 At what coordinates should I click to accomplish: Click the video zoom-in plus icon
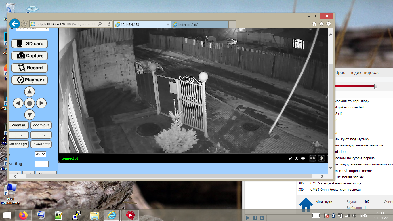[297, 158]
